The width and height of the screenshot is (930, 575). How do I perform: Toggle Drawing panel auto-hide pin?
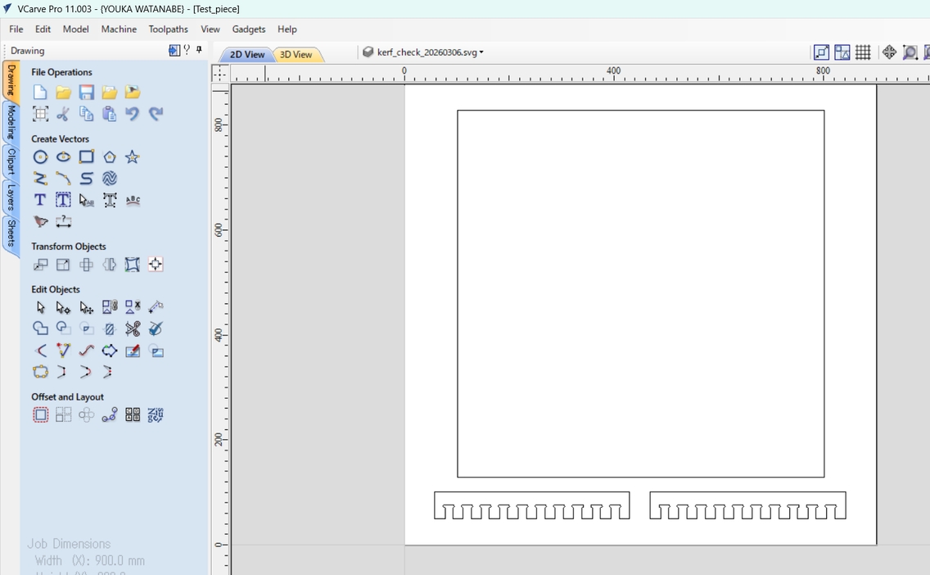(199, 50)
